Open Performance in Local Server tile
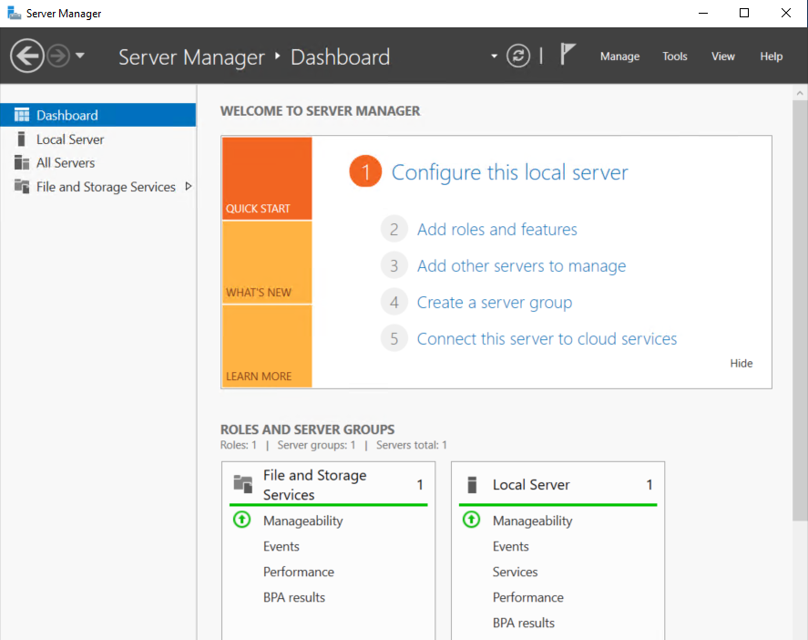Image resolution: width=808 pixels, height=640 pixels. [x=527, y=597]
